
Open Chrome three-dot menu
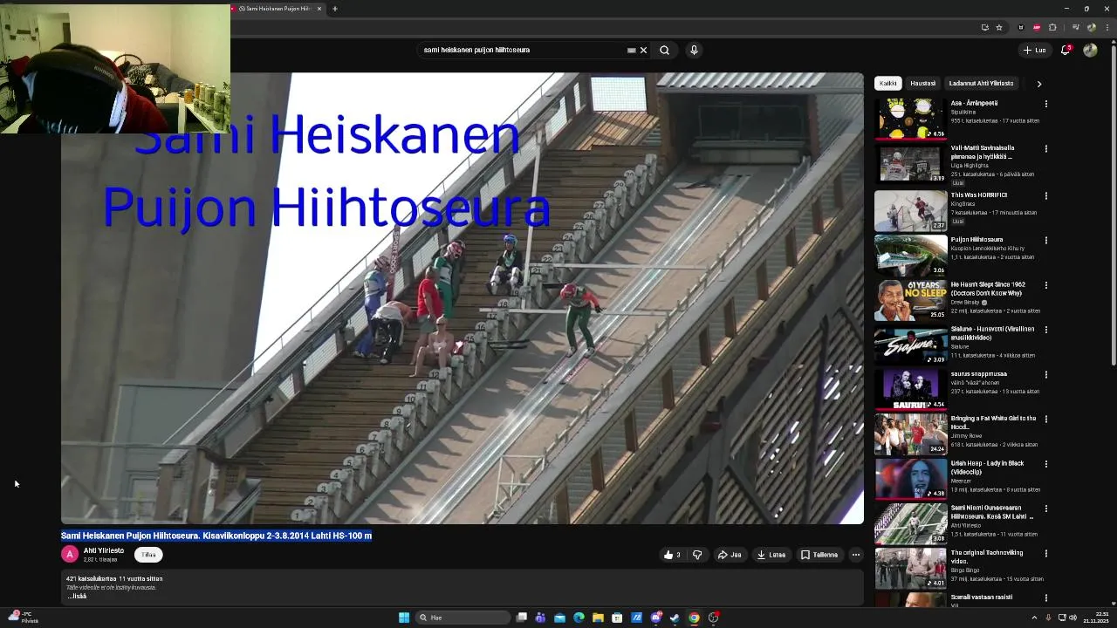tap(1108, 27)
